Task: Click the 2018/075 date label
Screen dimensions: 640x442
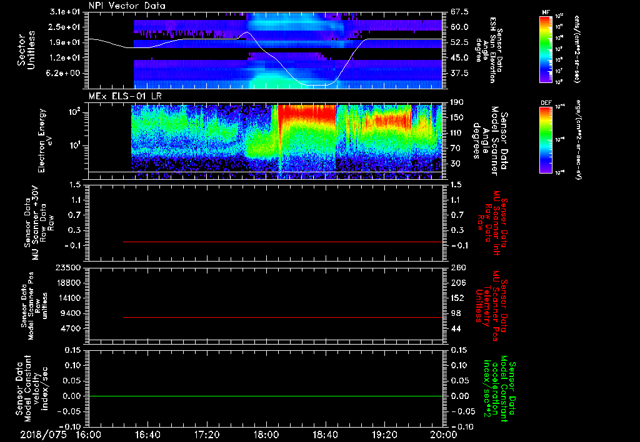Action: (44, 435)
